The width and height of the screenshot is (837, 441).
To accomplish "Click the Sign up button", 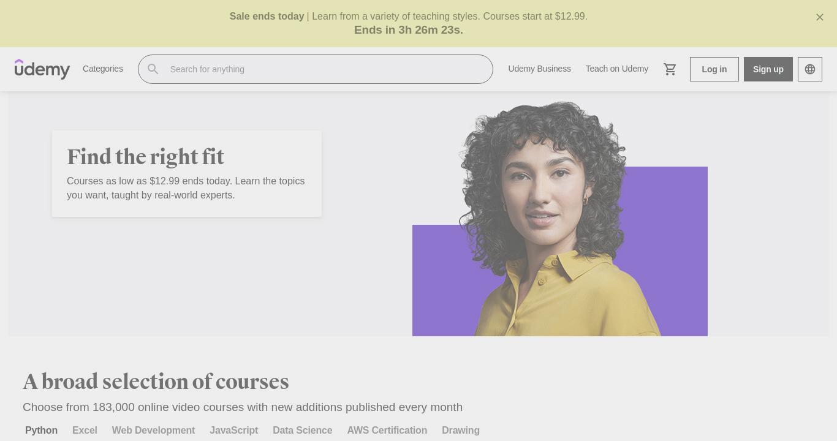I will tap(768, 69).
